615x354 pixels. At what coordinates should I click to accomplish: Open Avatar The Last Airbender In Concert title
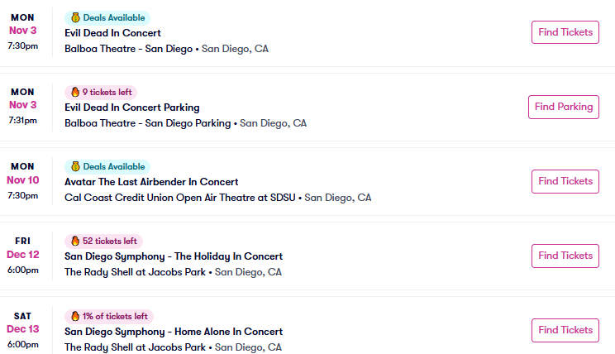pos(151,182)
